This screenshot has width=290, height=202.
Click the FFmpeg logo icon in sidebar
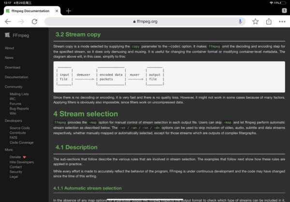pyautogui.click(x=7, y=35)
